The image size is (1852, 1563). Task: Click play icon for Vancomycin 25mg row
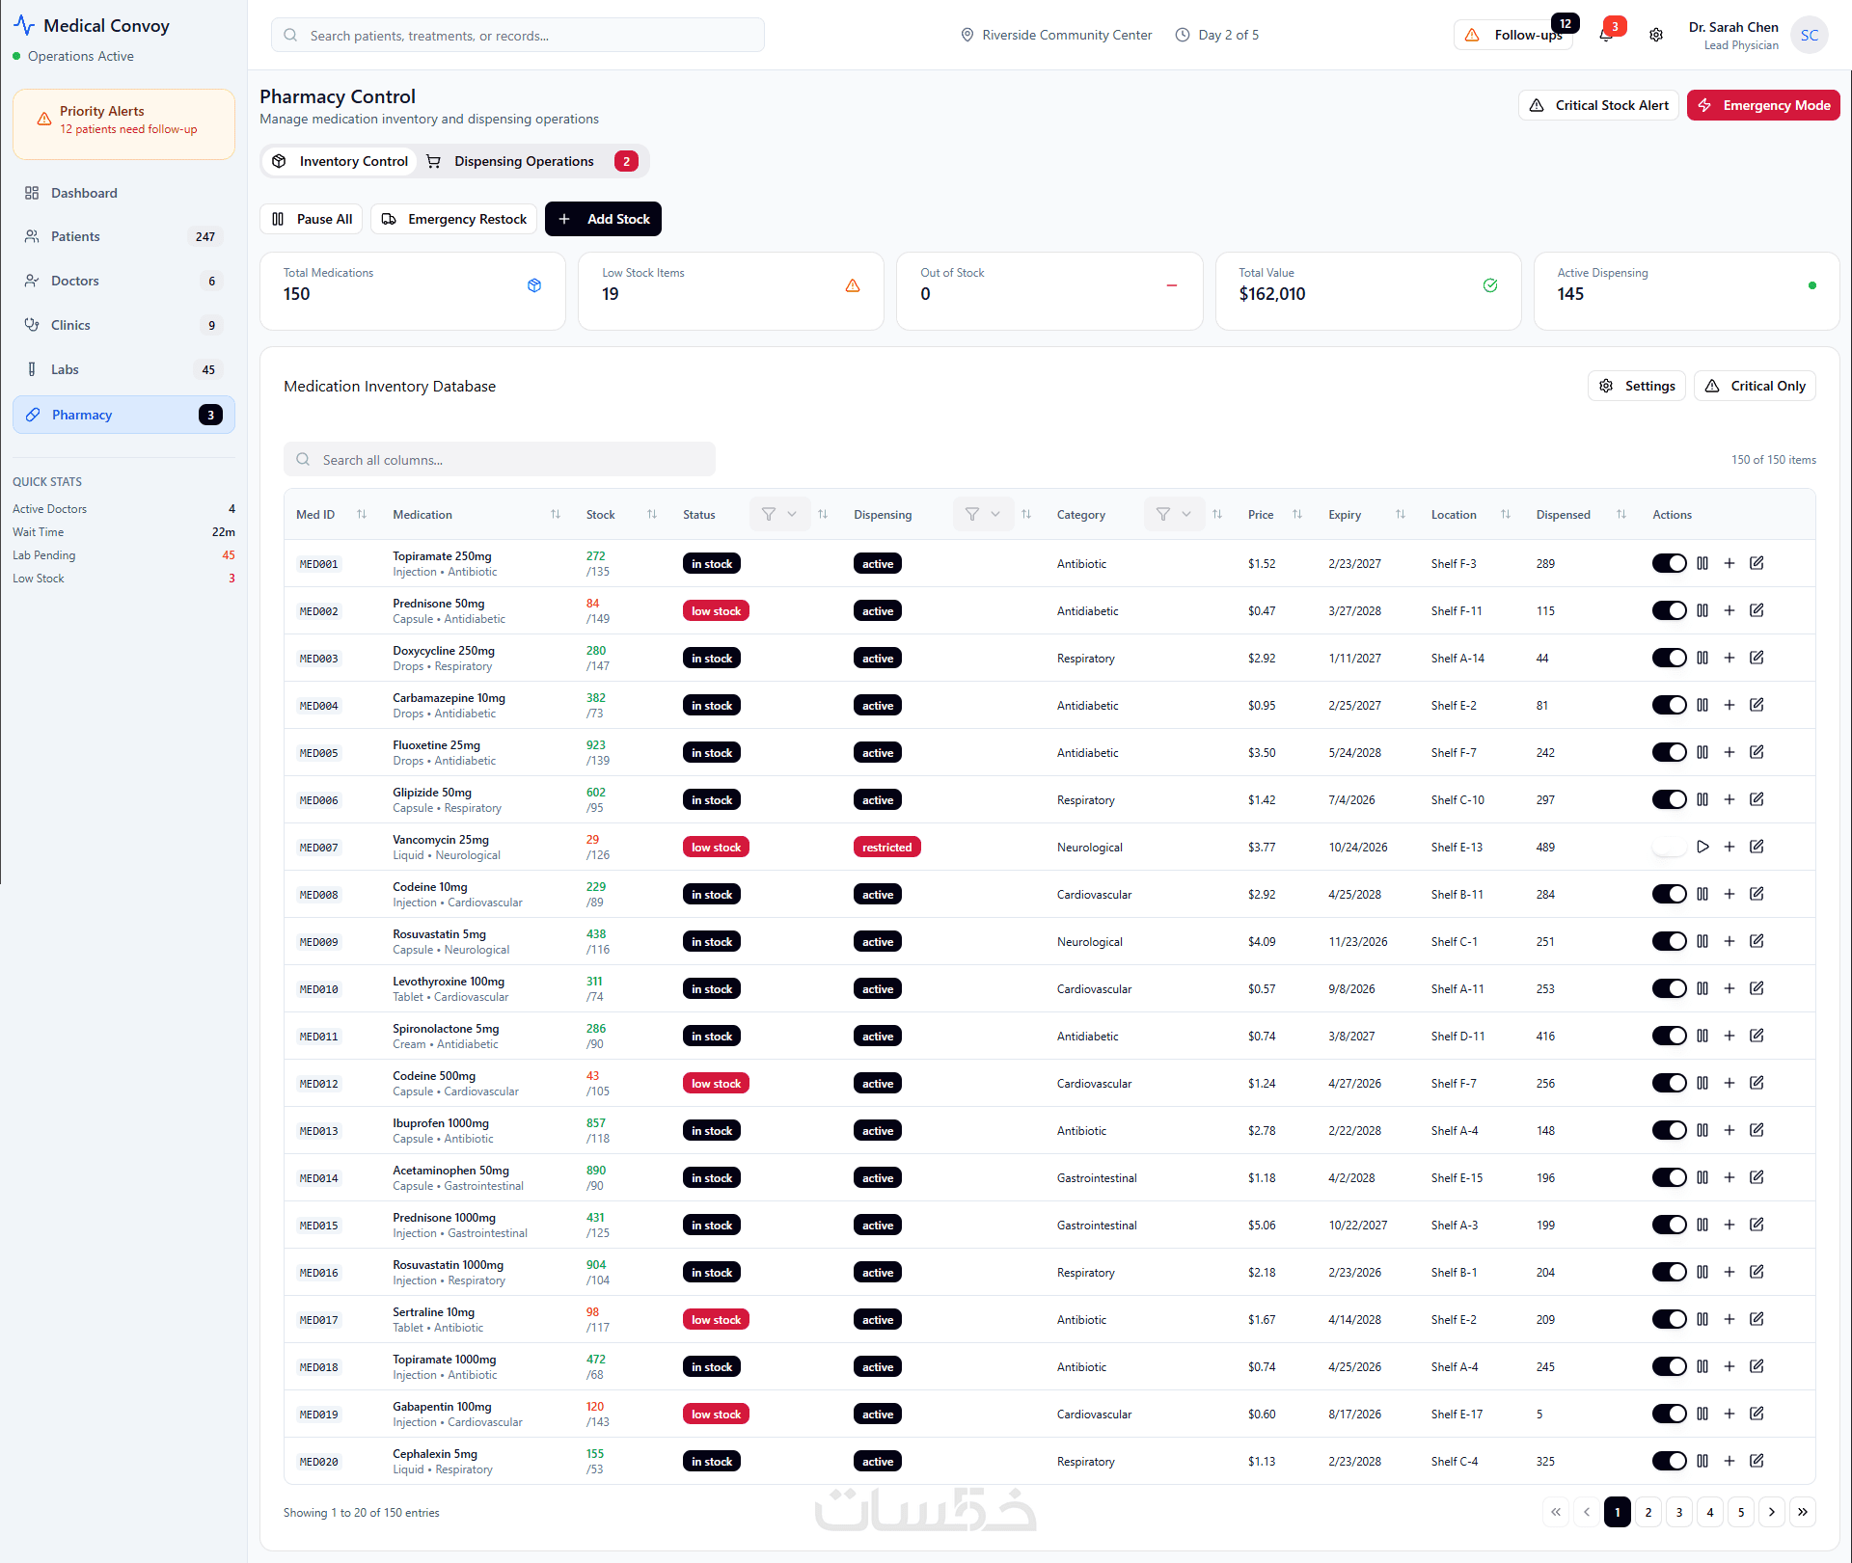(1702, 848)
